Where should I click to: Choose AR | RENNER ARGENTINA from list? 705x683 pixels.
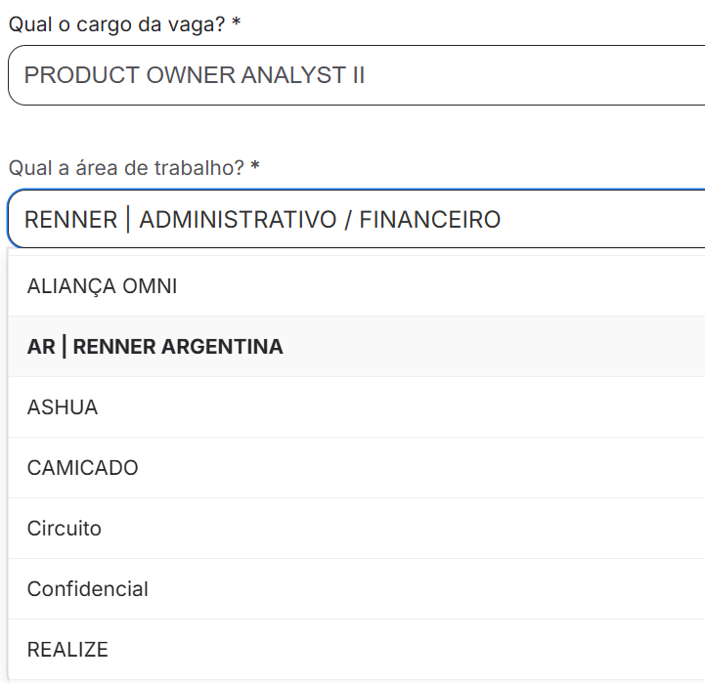click(154, 347)
